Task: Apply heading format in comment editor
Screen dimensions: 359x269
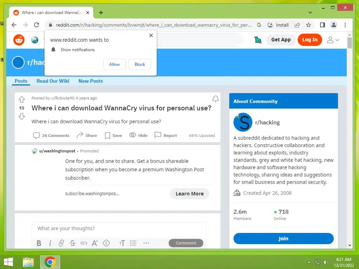Action: pyautogui.click(x=122, y=243)
